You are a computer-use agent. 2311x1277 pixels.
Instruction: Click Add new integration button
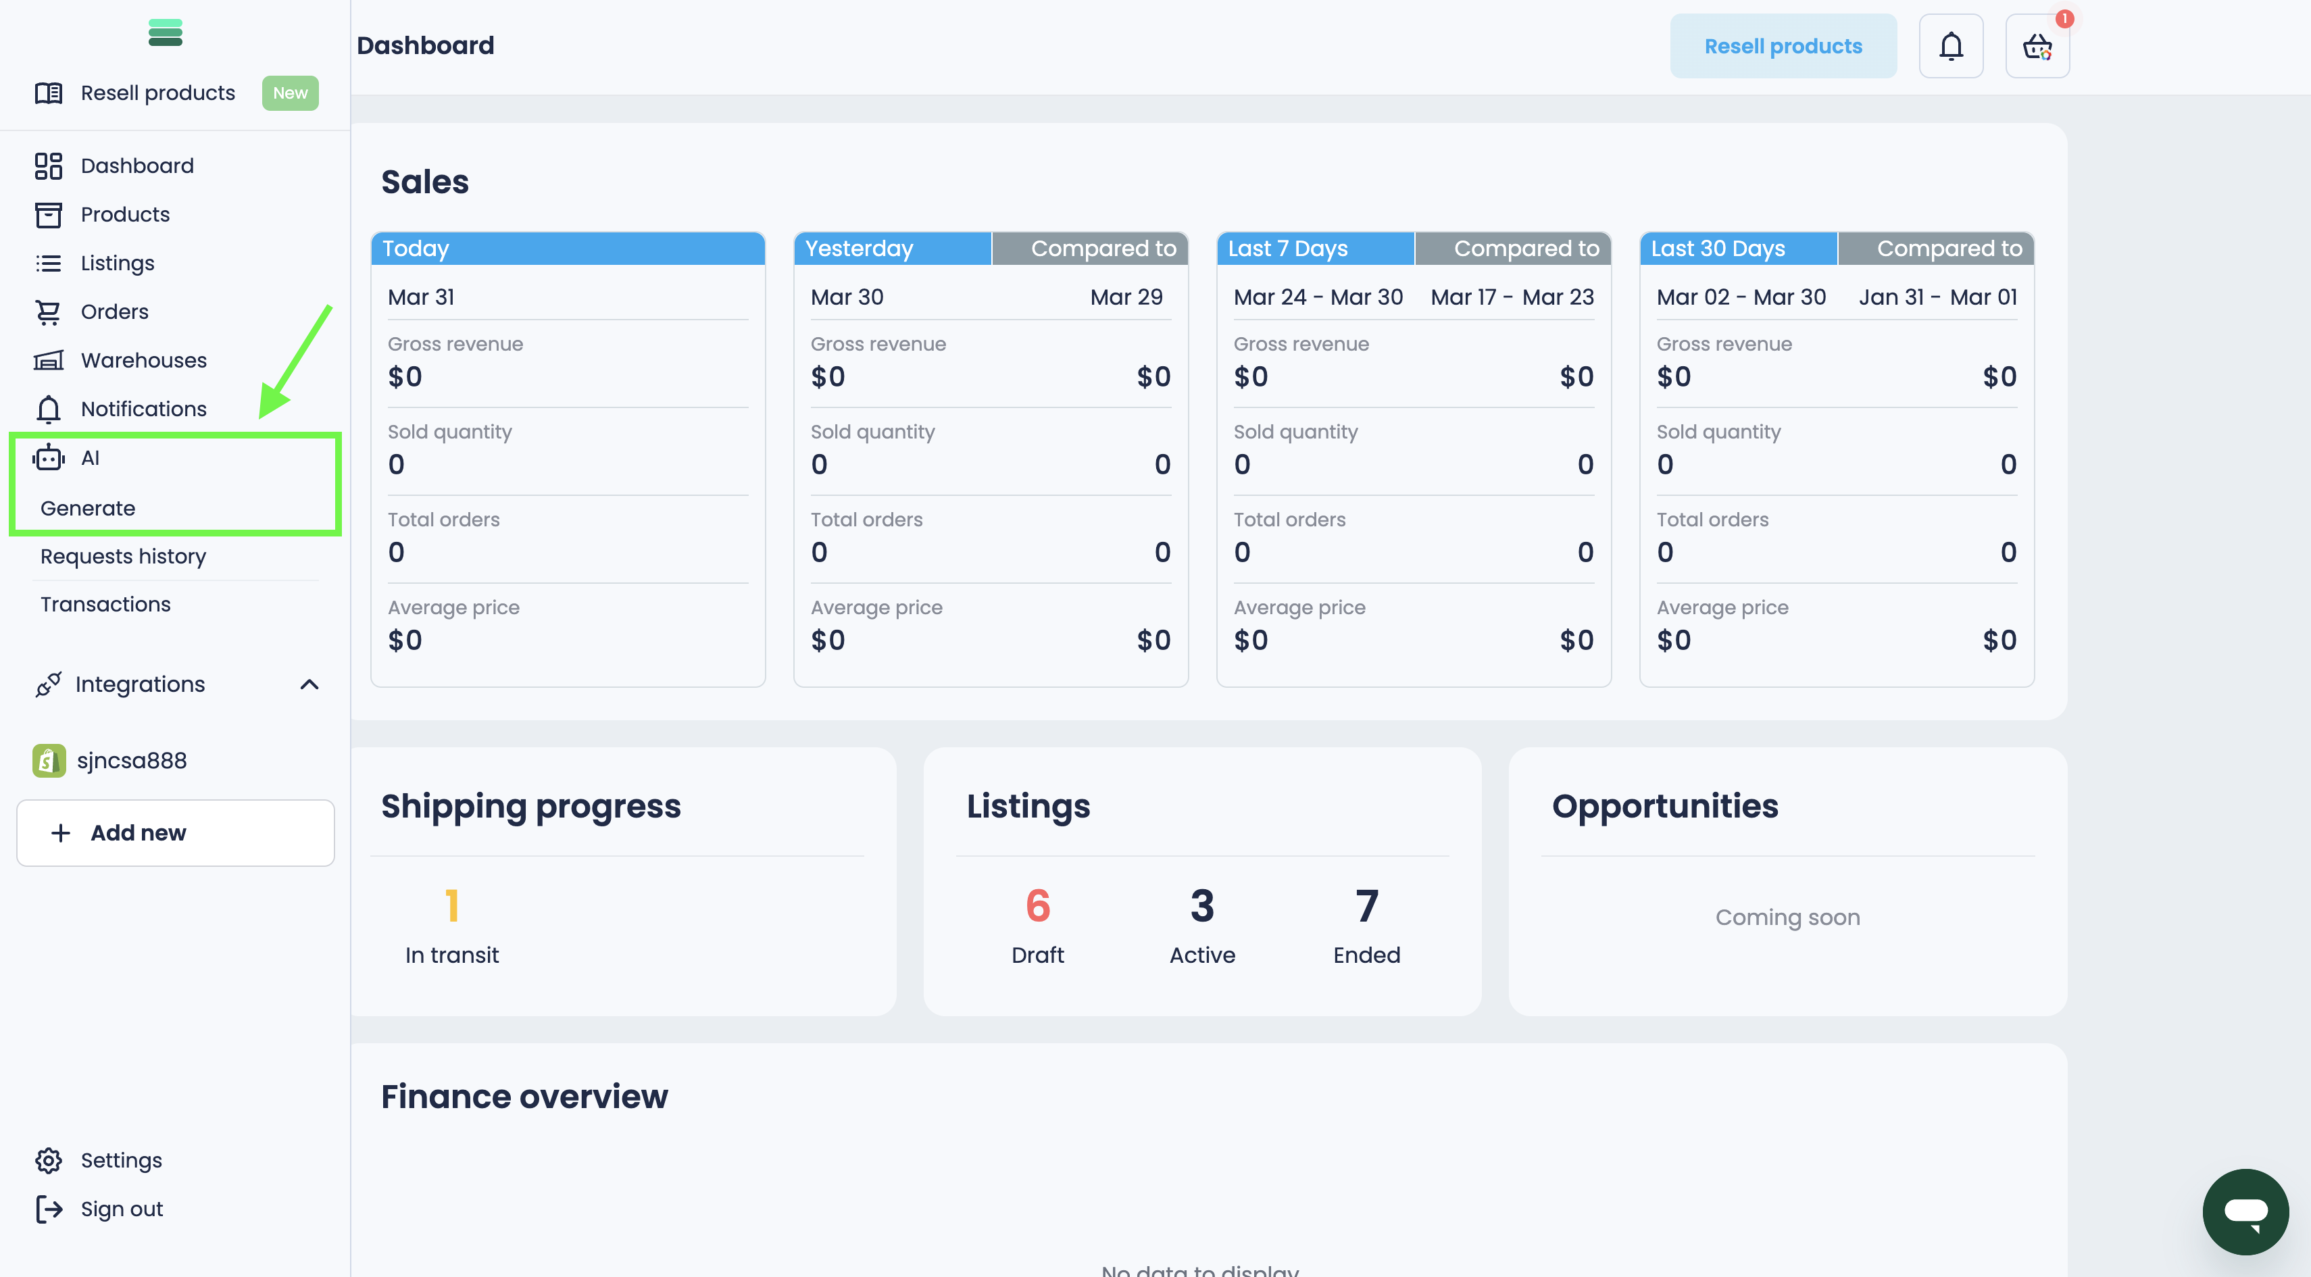coord(175,832)
